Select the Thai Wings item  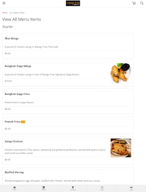click(68, 46)
